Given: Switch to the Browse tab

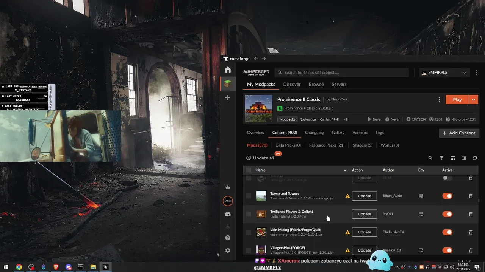Looking at the screenshot, I should pos(316,84).
